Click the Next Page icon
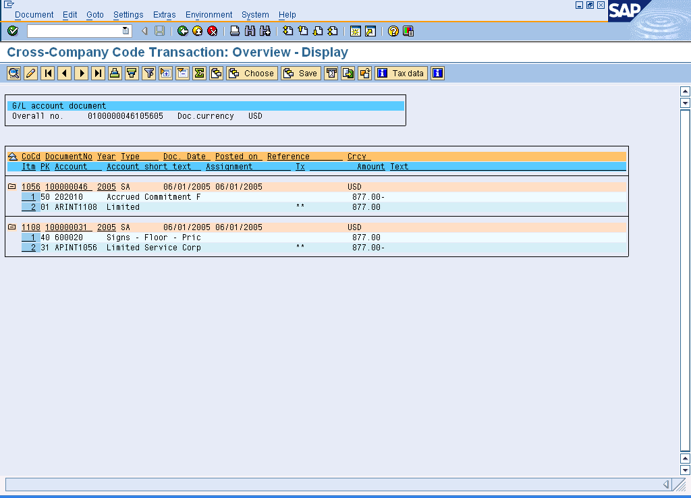Screen dimensions: 691x498 [x=318, y=31]
